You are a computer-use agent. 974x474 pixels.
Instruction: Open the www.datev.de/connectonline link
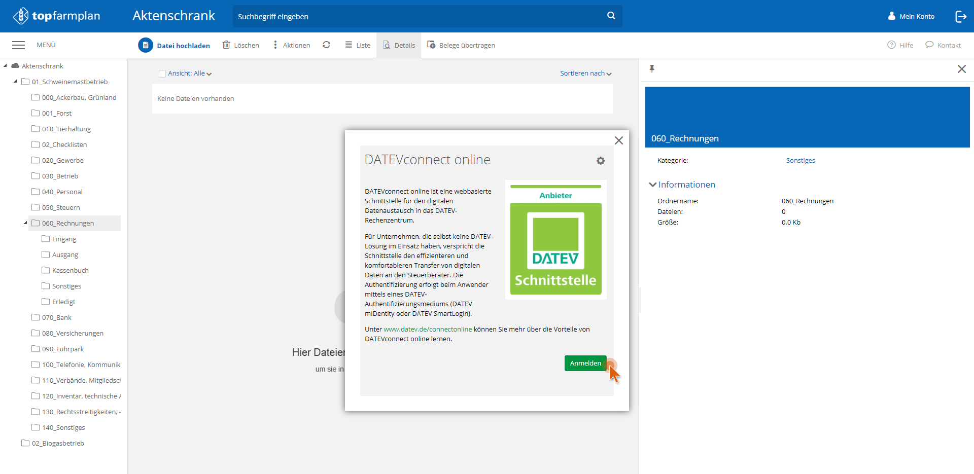[x=428, y=329]
